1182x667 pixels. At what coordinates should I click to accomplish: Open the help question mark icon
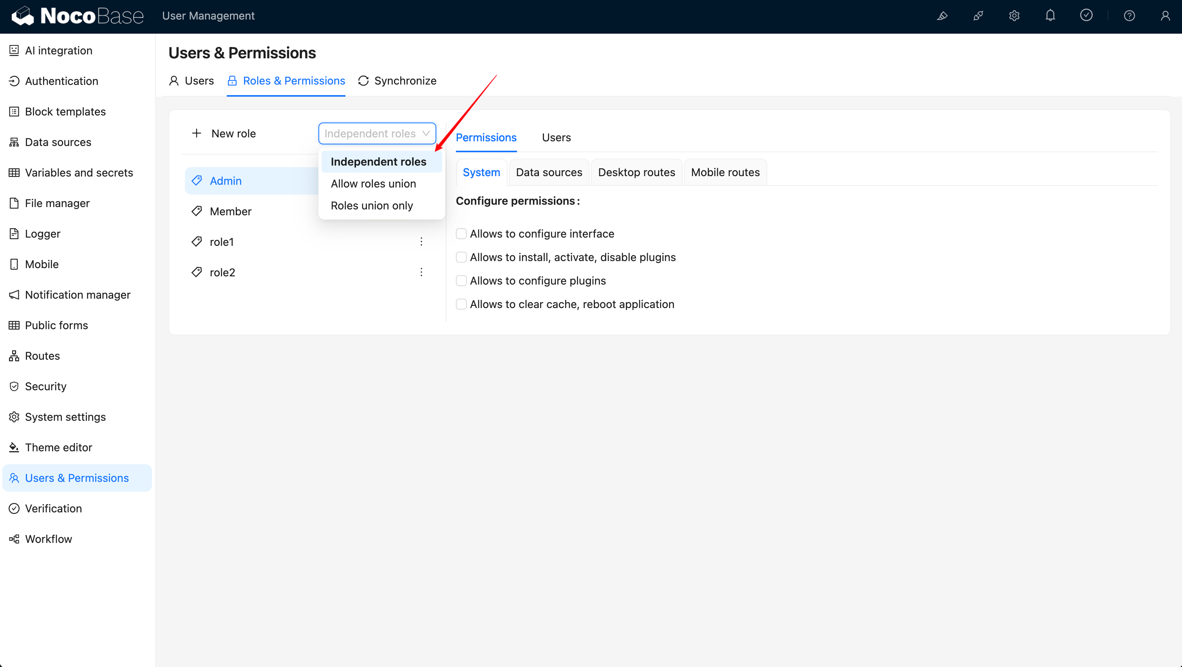tap(1129, 16)
